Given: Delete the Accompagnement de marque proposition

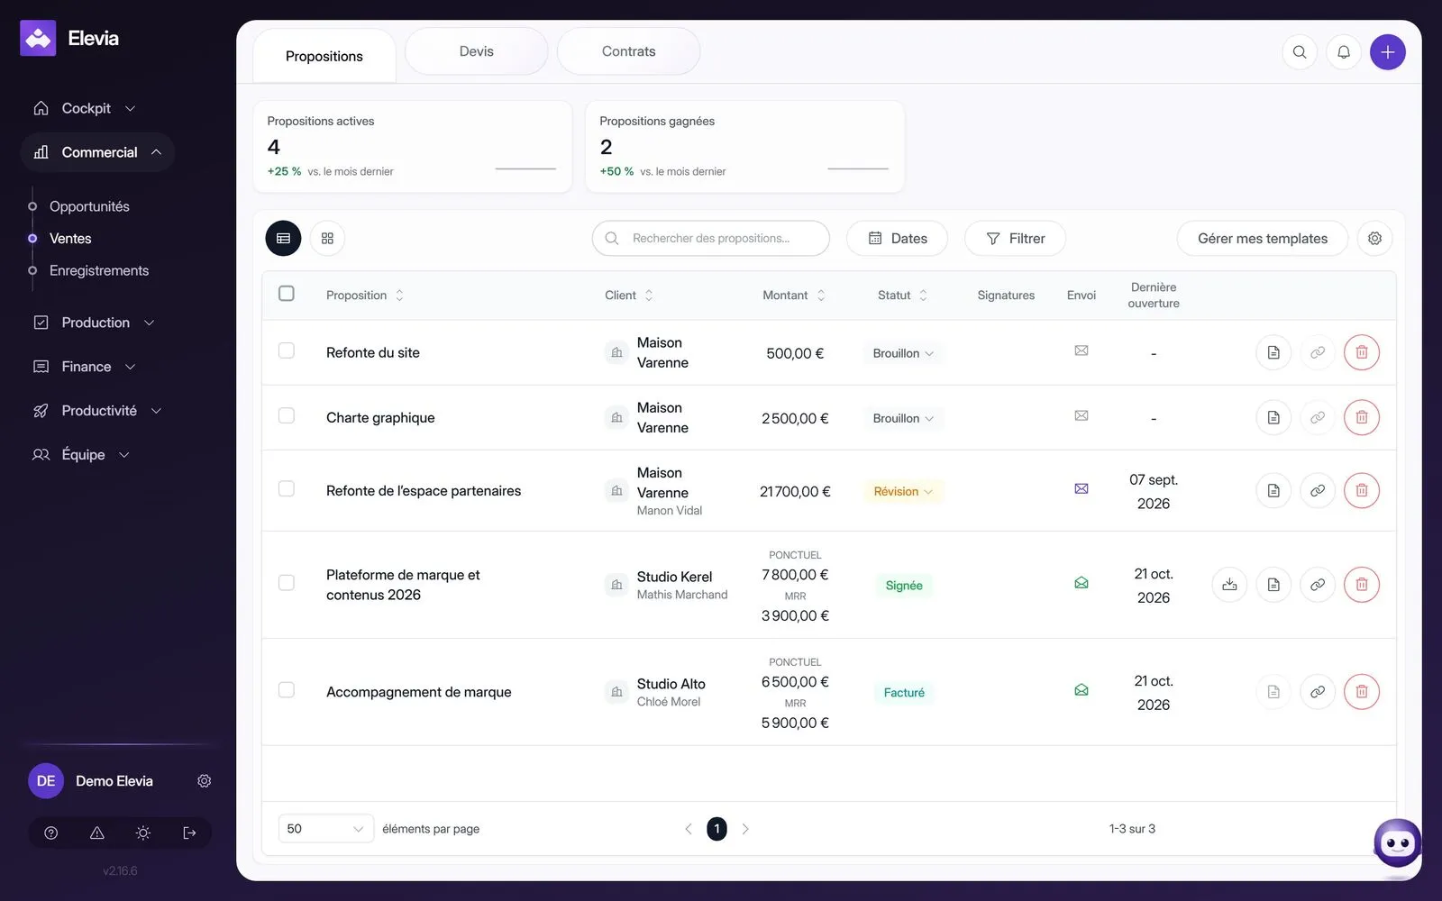Looking at the screenshot, I should pos(1362,692).
